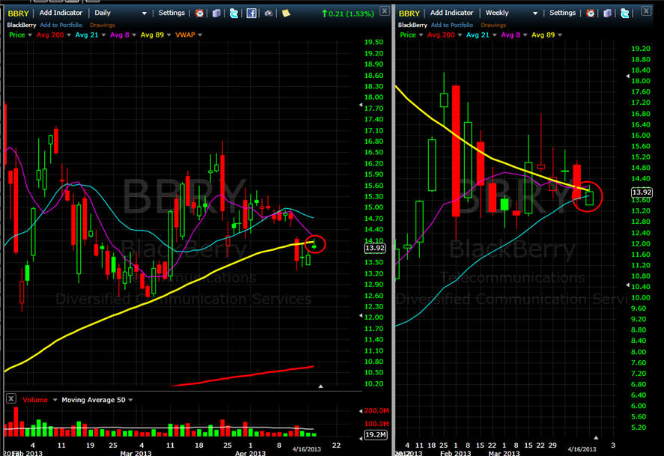Click the 13.92 price tag on Weekly axis
664x456 pixels.
(x=641, y=192)
